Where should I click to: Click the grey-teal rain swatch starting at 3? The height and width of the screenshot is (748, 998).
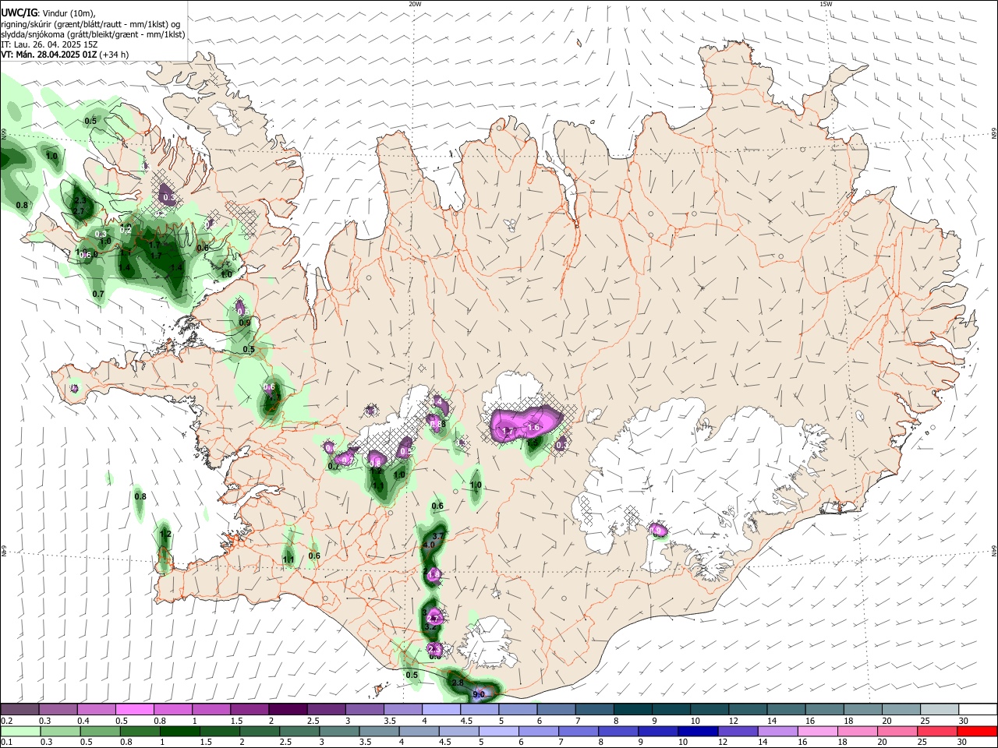click(x=339, y=731)
